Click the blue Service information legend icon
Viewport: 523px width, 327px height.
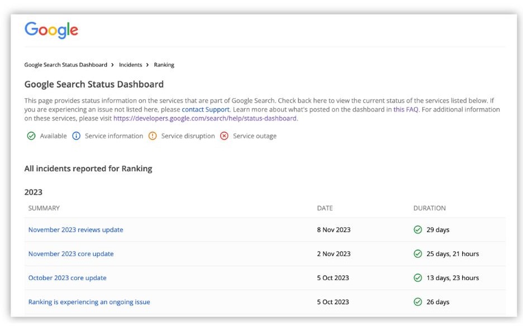[x=77, y=136]
